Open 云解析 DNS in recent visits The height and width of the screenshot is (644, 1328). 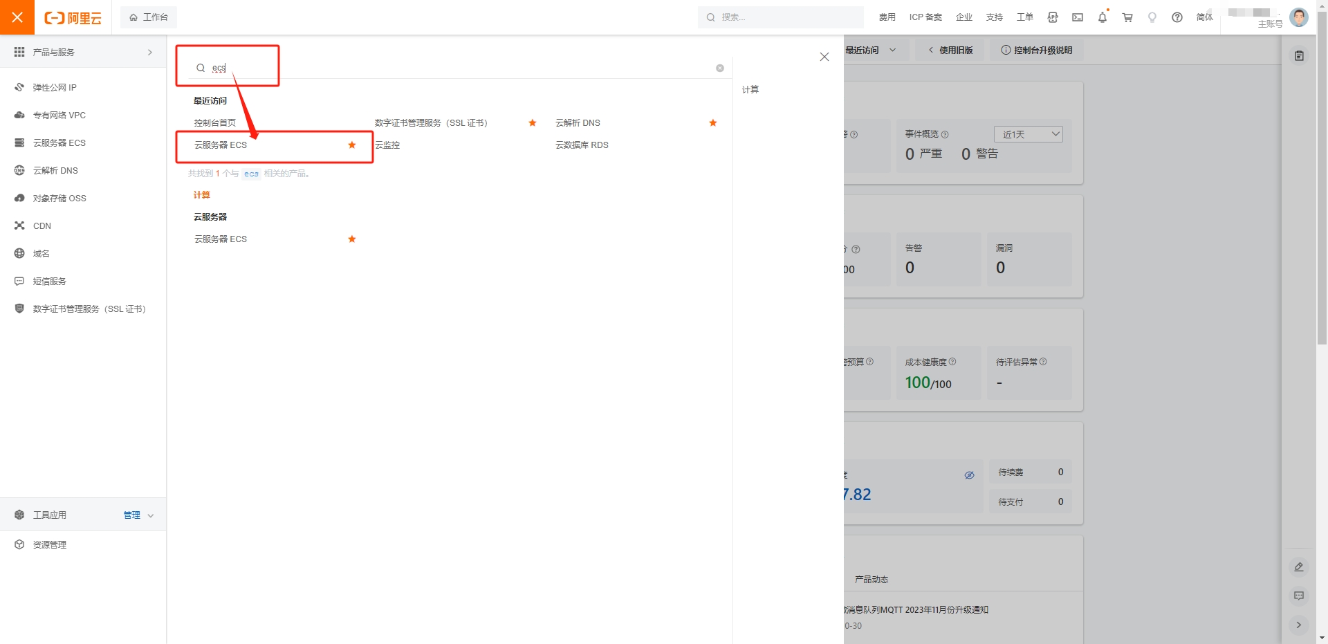click(x=578, y=122)
